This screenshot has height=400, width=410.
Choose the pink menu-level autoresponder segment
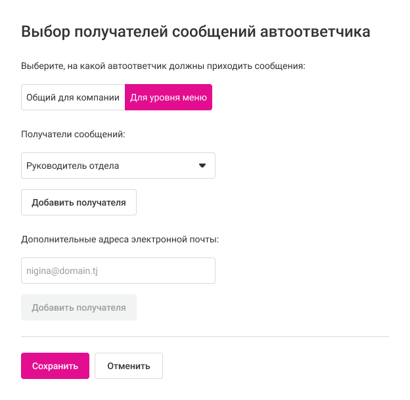[168, 97]
